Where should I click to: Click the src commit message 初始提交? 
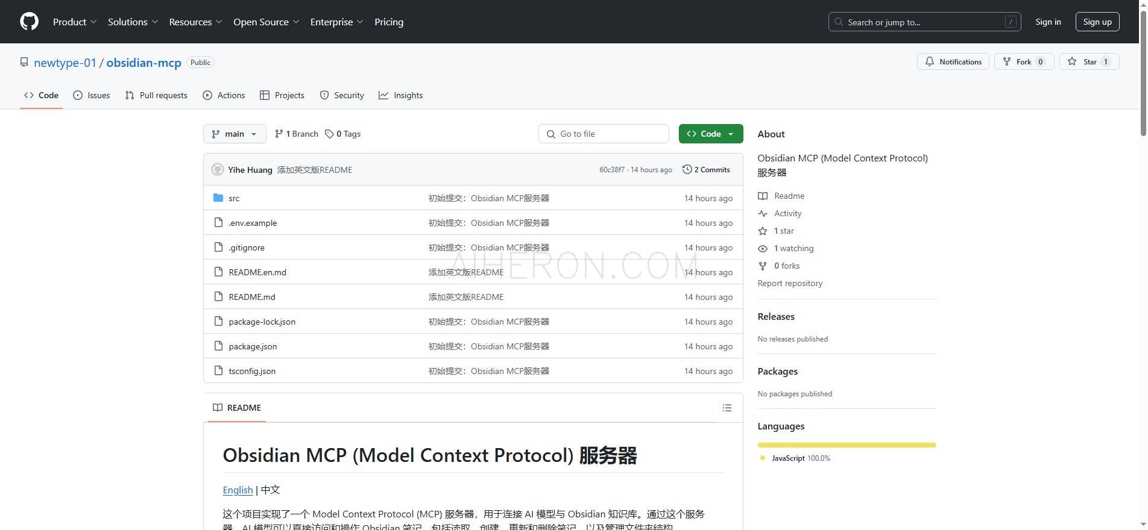coord(488,198)
